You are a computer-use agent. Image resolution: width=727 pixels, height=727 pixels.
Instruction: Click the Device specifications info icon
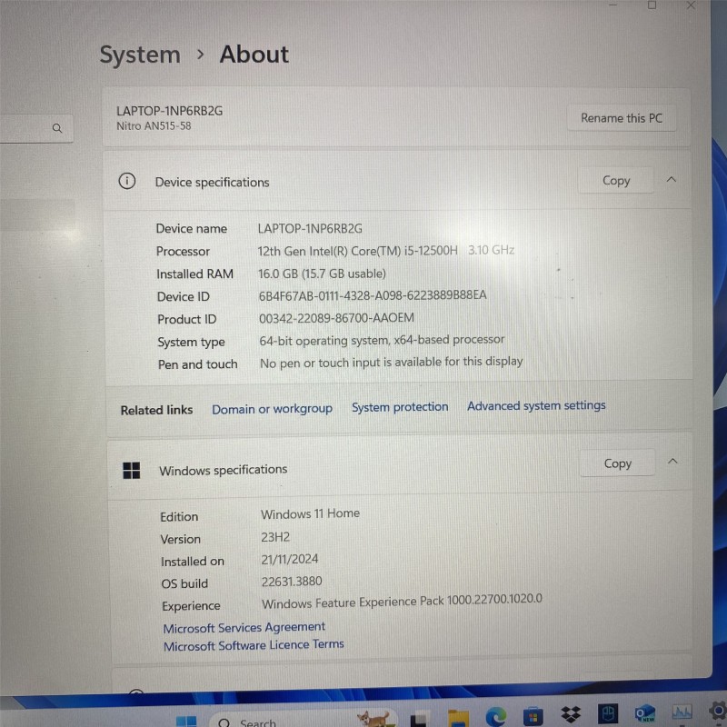click(x=127, y=181)
